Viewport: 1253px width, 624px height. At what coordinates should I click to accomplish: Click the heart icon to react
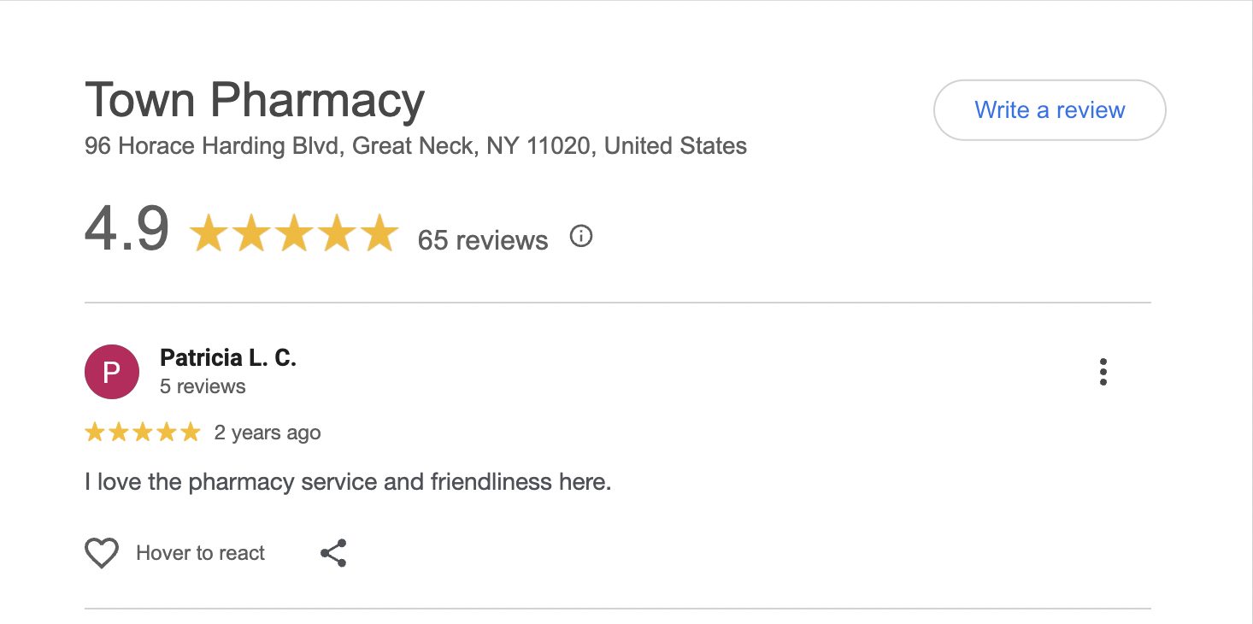coord(102,553)
